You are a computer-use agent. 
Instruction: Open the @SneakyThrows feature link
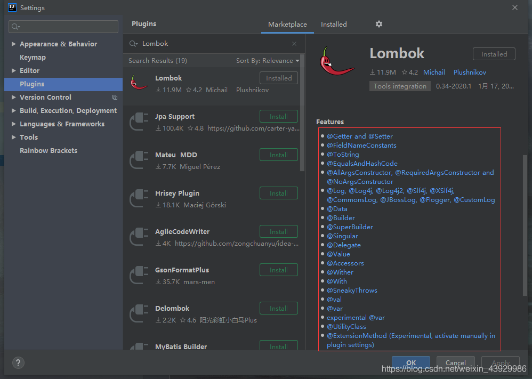[352, 291]
